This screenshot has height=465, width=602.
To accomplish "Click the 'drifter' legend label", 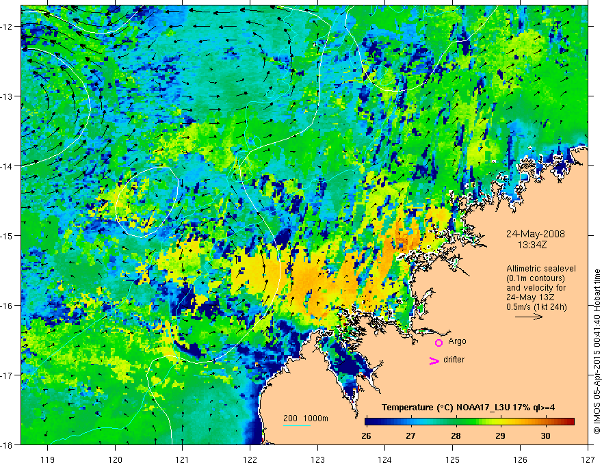I will pos(454,360).
